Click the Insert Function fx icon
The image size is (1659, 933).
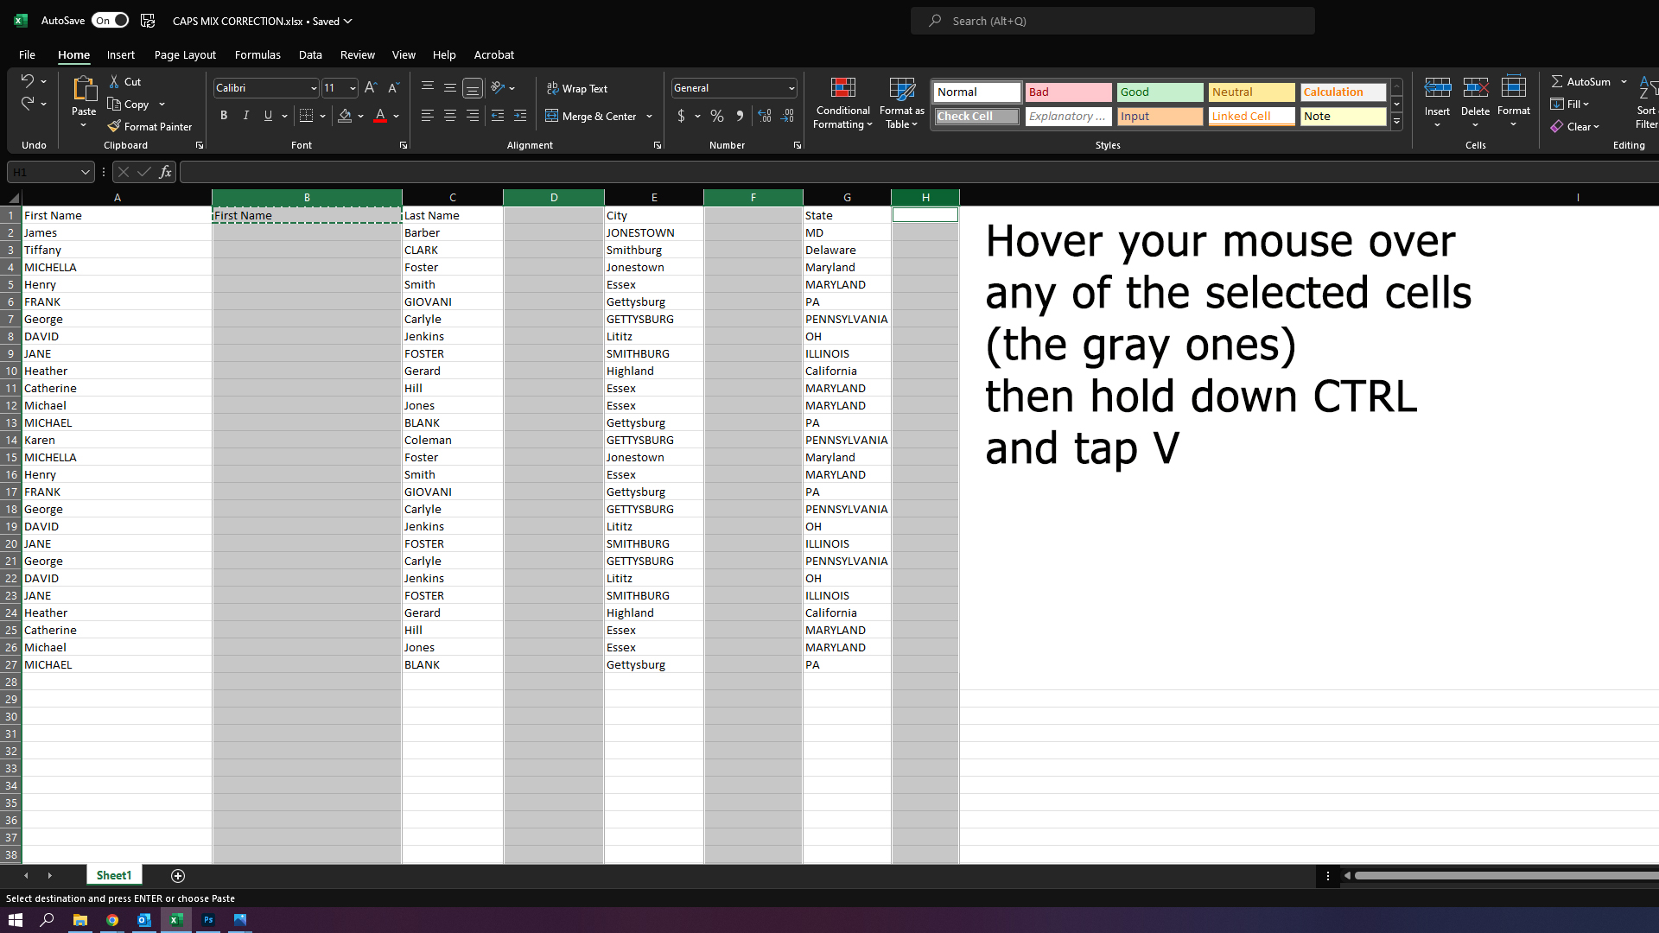coord(165,172)
